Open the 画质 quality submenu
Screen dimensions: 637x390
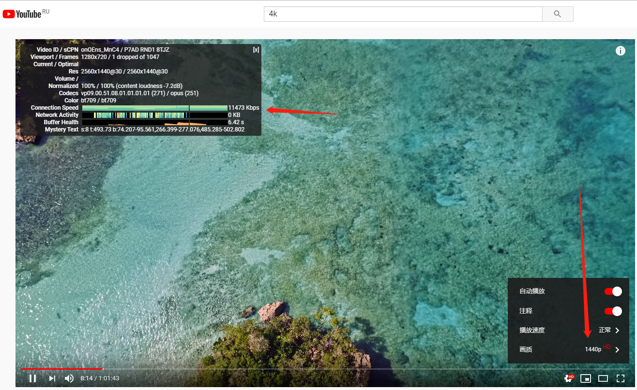(x=526, y=349)
